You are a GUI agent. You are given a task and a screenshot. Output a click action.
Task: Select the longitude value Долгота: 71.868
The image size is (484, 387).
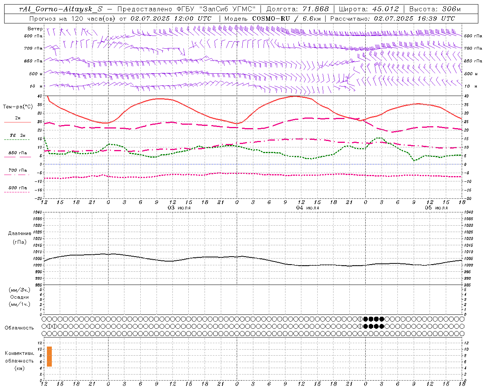pyautogui.click(x=298, y=9)
